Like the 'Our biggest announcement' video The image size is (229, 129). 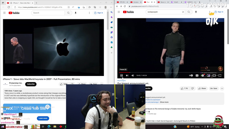(x=185, y=89)
